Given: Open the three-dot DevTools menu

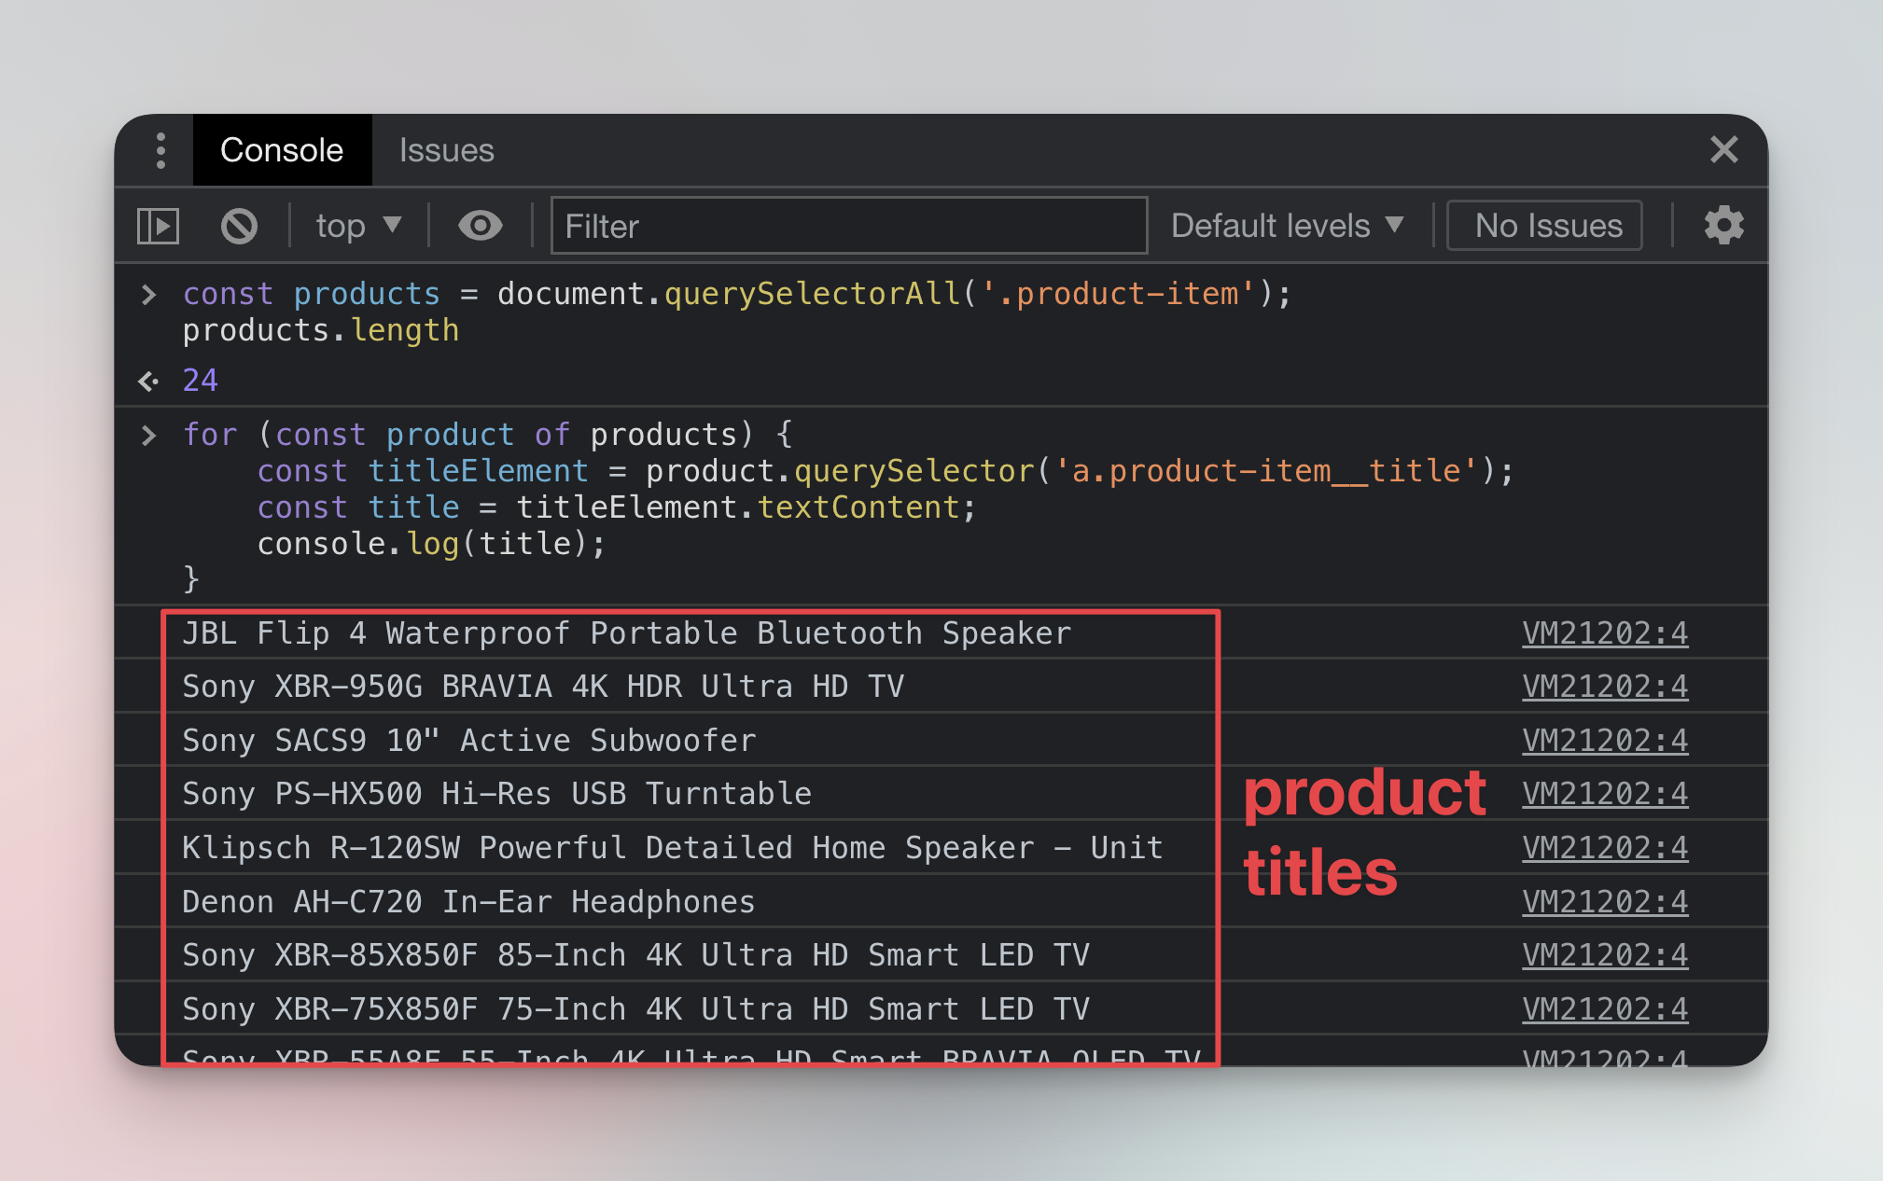Looking at the screenshot, I should click(x=160, y=149).
